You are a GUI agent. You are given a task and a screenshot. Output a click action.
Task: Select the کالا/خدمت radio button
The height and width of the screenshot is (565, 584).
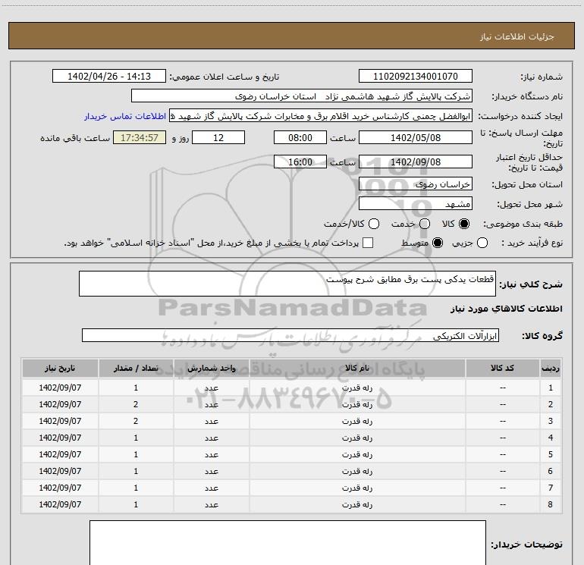374,224
